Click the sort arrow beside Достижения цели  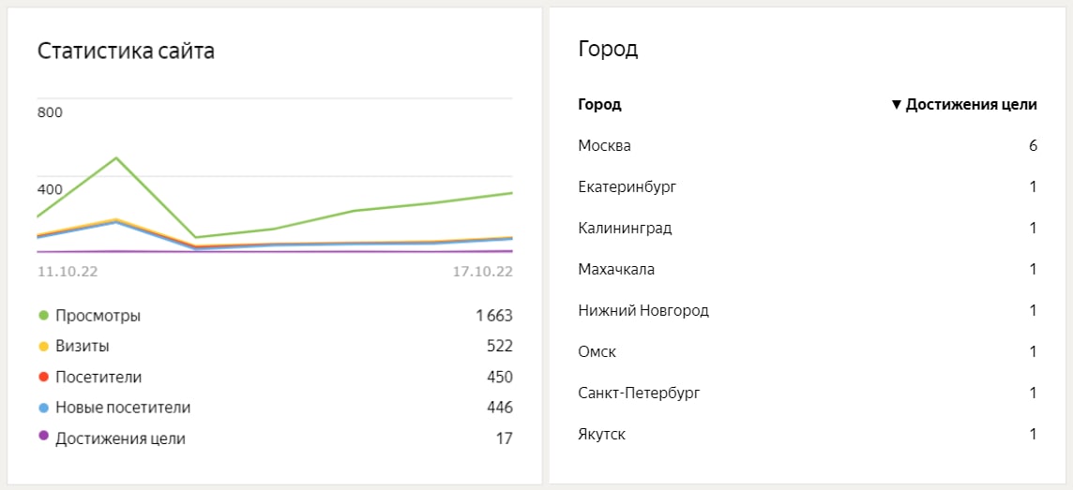coord(896,105)
